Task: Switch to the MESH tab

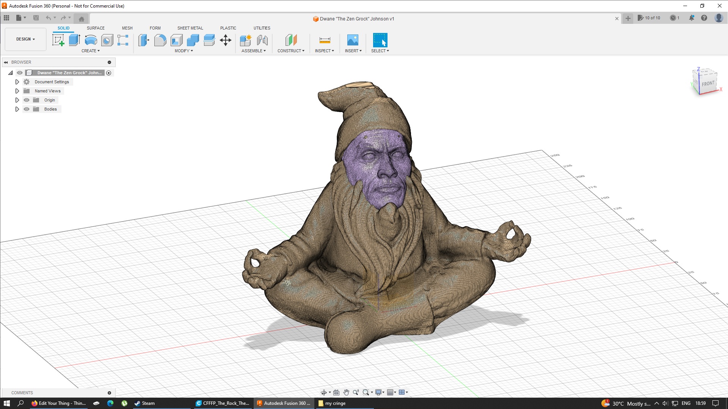Action: pyautogui.click(x=127, y=28)
